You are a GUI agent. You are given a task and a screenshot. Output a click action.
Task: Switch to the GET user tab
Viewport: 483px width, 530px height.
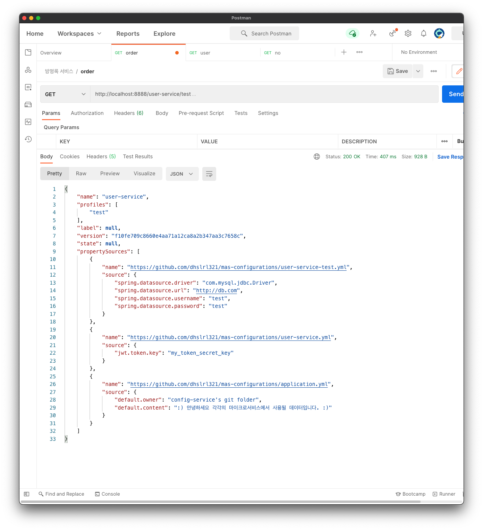tap(223, 53)
